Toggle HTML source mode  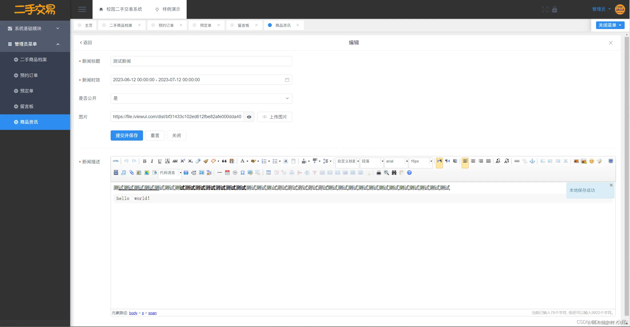(116, 161)
